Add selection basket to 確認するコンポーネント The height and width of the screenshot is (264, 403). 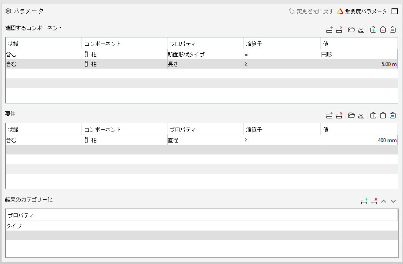click(x=373, y=29)
